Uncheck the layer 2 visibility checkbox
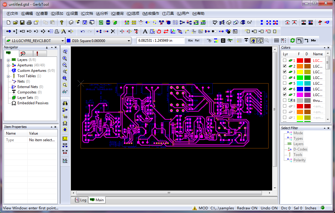This screenshot has width=335, height=213. (x=284, y=66)
